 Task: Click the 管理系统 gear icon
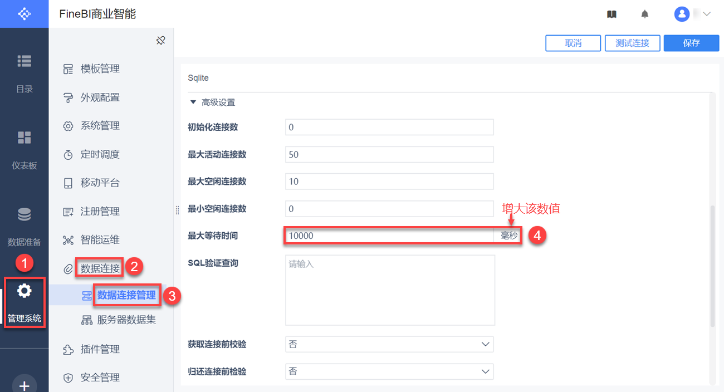coord(24,291)
